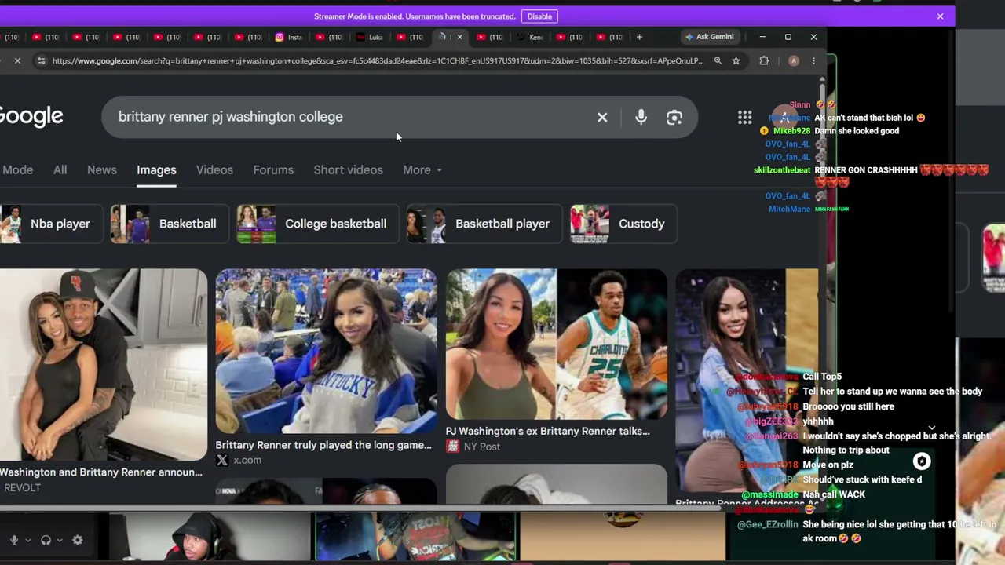Mute the microphone in the bottom bar

pos(13,540)
